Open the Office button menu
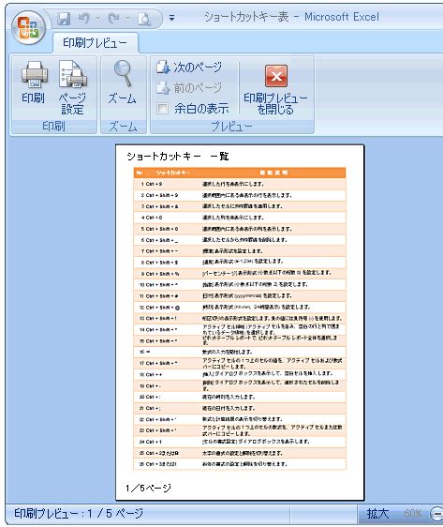The height and width of the screenshot is (527, 443). pos(28,27)
